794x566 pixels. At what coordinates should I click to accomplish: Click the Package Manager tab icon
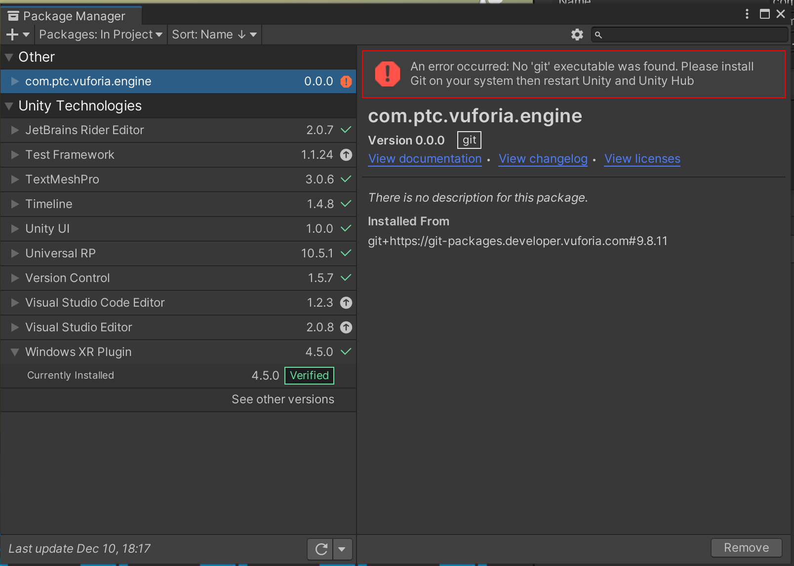13,16
